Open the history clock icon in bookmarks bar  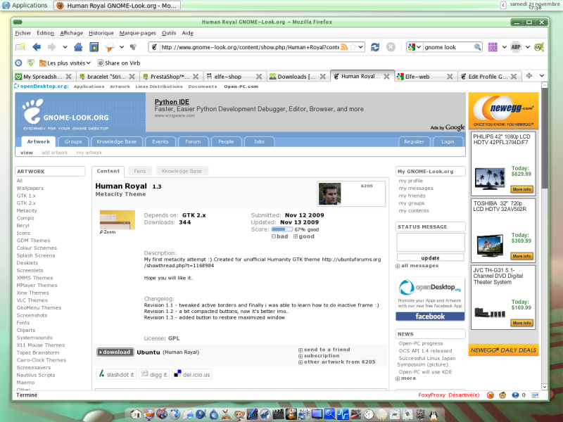(19, 63)
